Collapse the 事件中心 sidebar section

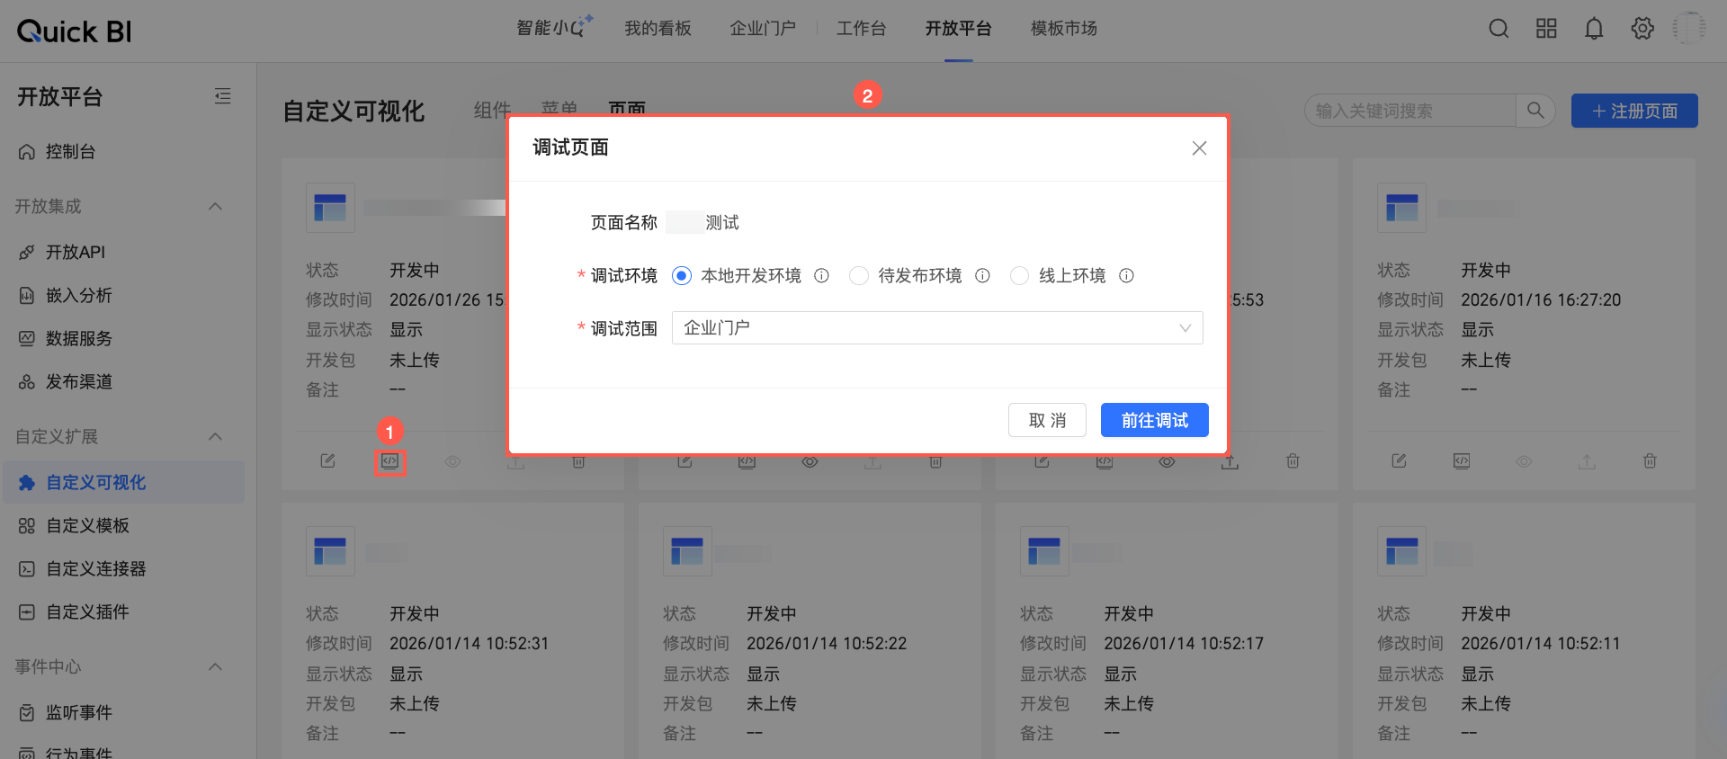[215, 666]
